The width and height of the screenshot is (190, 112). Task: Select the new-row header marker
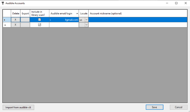click(x=7, y=25)
